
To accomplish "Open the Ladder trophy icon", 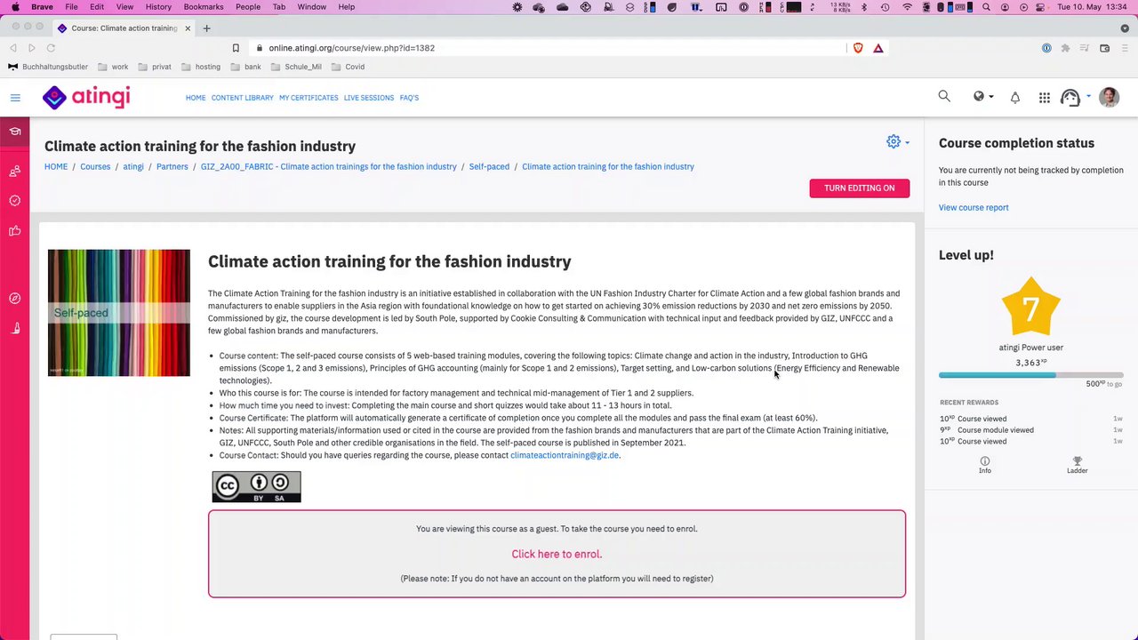I will pos(1078,465).
